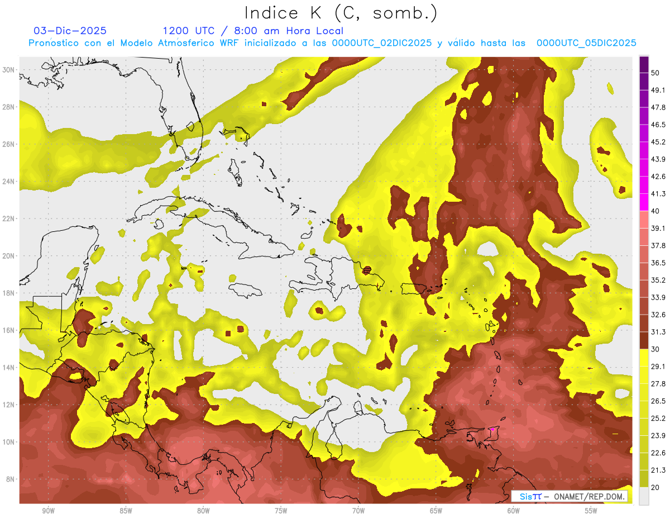Click the colorbar value 33.9
Screen dimensions: 670x518
tap(658, 297)
